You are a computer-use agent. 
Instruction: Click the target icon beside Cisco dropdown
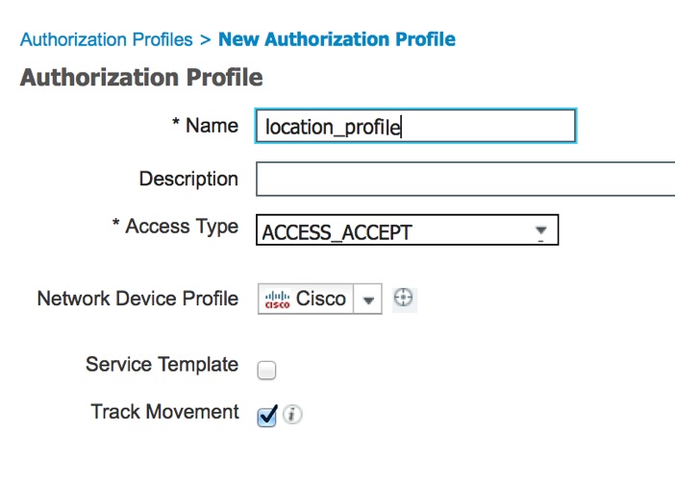(405, 299)
